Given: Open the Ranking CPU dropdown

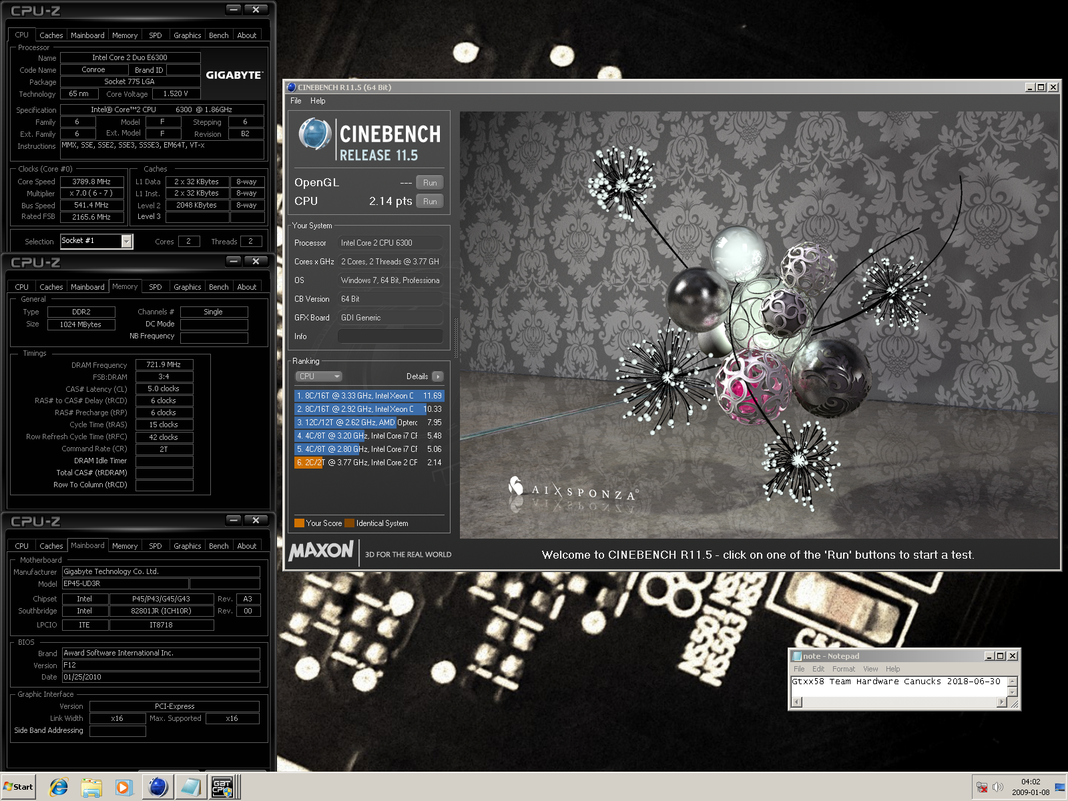Looking at the screenshot, I should tap(318, 376).
